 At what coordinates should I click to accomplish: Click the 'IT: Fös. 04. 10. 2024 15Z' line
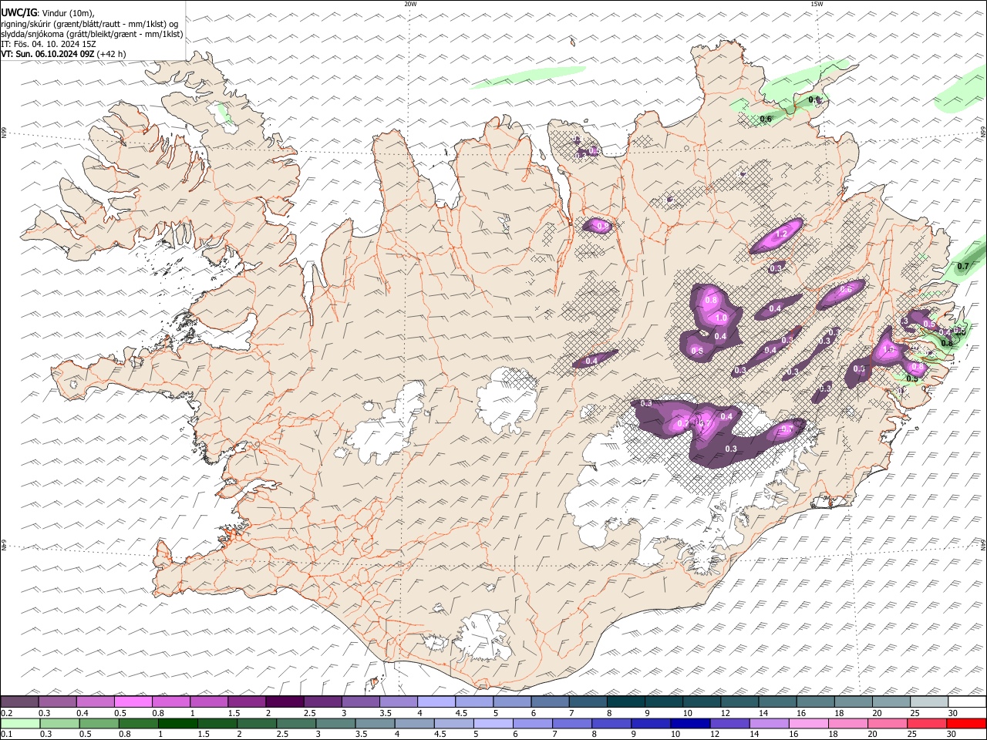[x=49, y=44]
